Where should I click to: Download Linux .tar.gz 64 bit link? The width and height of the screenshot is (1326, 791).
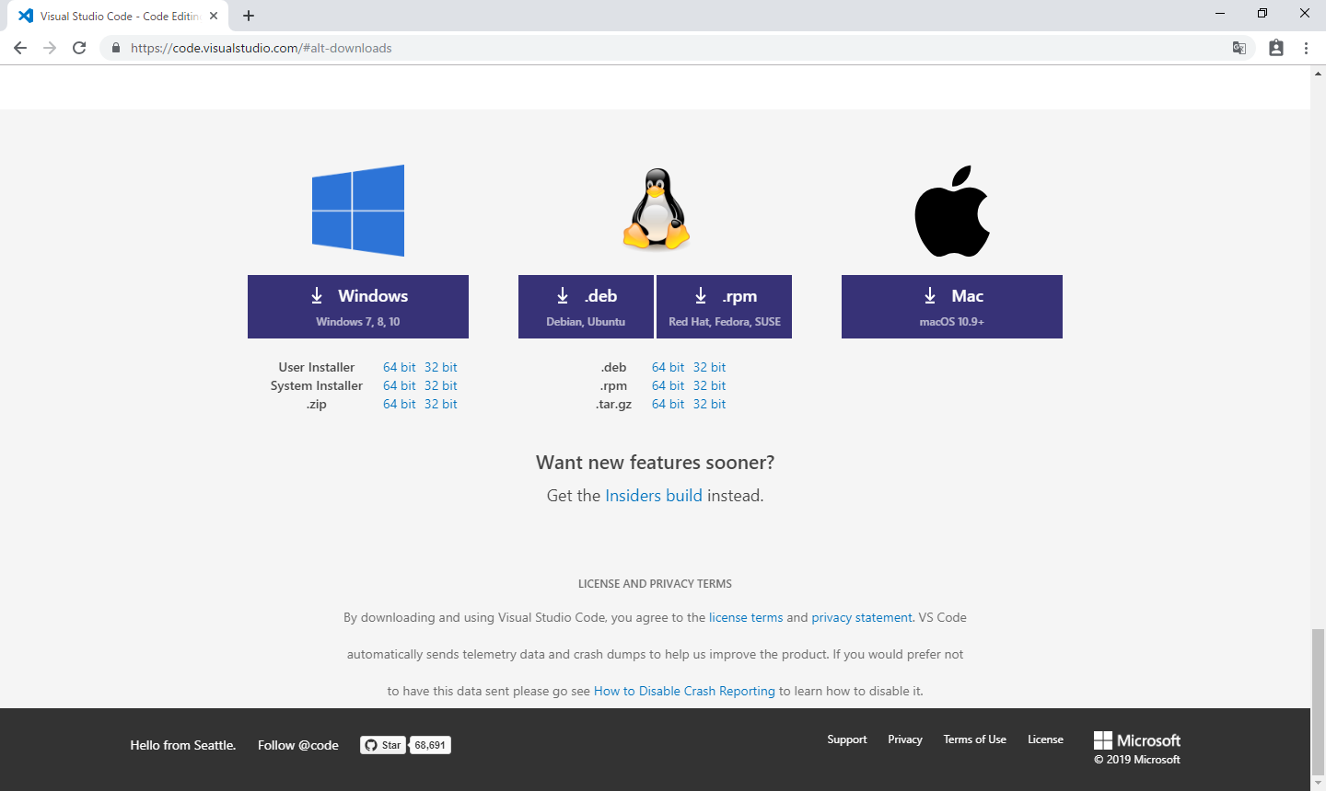pos(669,404)
